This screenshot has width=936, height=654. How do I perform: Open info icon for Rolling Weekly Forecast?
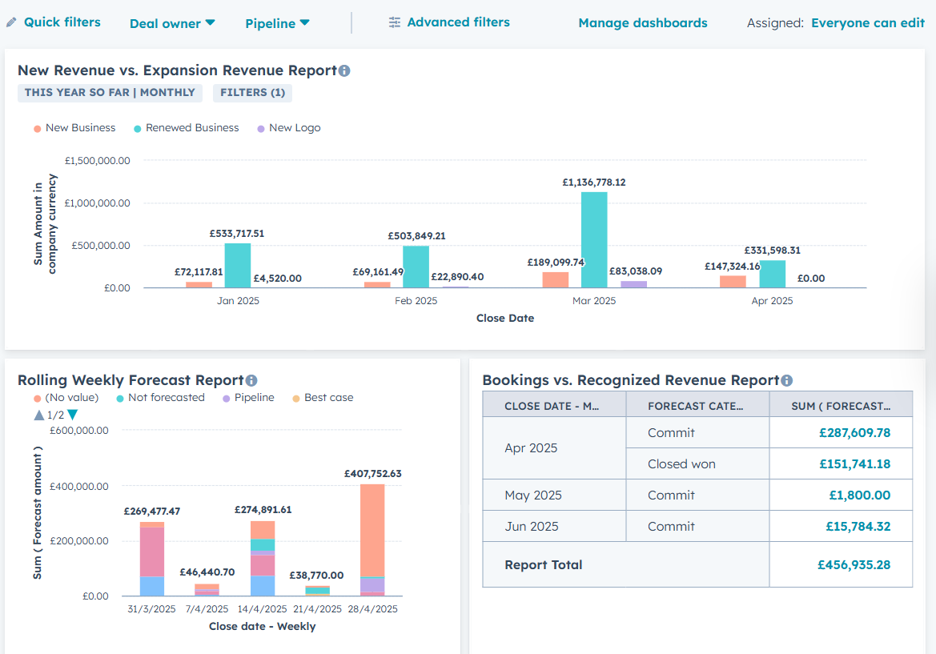point(251,381)
